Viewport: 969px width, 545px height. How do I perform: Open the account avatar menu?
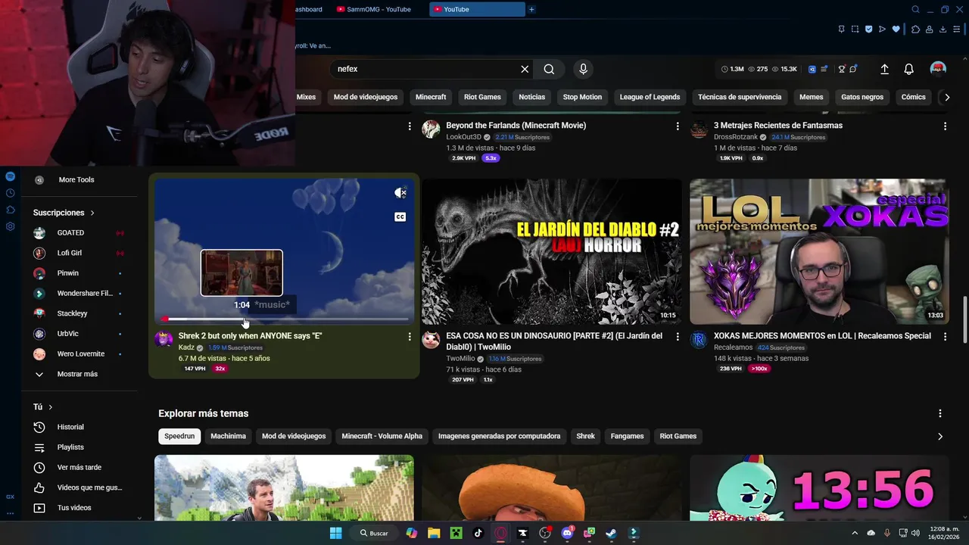938,69
